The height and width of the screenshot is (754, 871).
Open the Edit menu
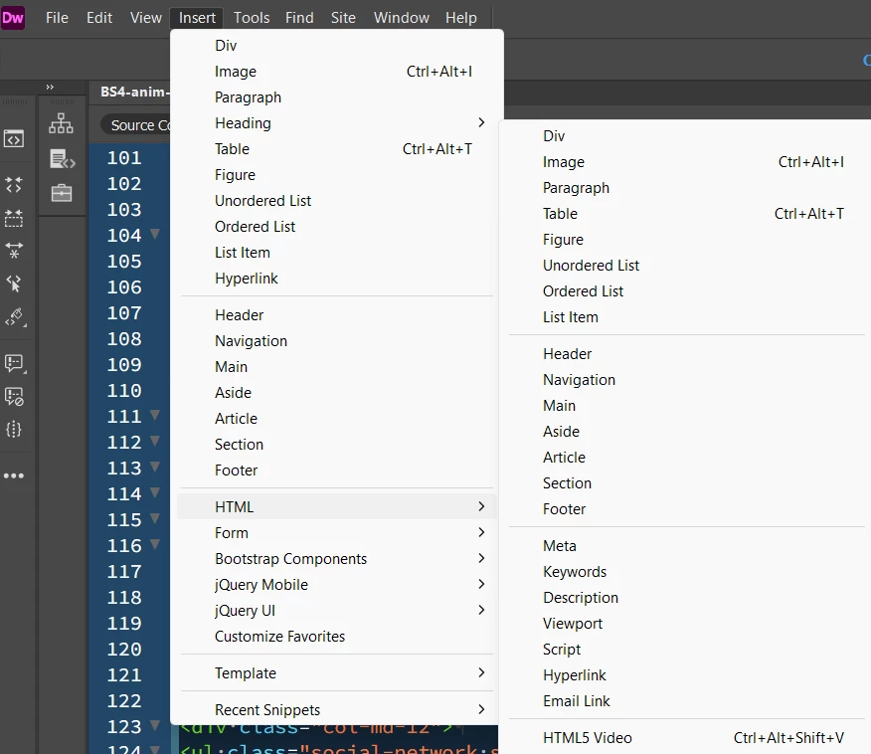(x=99, y=18)
